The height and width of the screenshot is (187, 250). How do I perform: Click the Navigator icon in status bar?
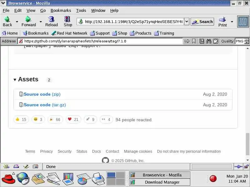coord(6,166)
